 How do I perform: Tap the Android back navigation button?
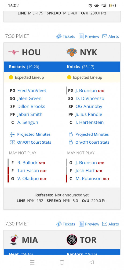pos(92,262)
